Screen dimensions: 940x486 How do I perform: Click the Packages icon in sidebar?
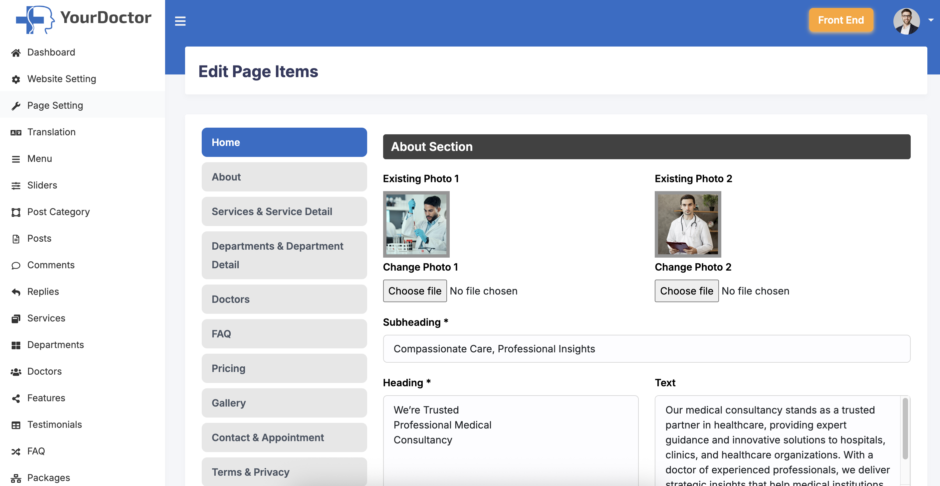click(x=16, y=478)
